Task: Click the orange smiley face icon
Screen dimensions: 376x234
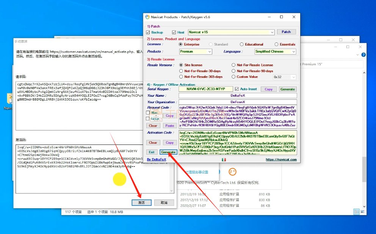Action: click(x=232, y=171)
